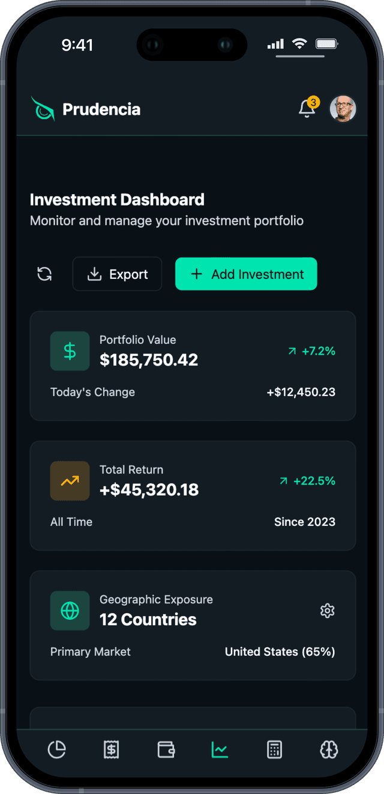Tap the pie chart tab in bottom bar
The width and height of the screenshot is (384, 794).
[x=56, y=750]
